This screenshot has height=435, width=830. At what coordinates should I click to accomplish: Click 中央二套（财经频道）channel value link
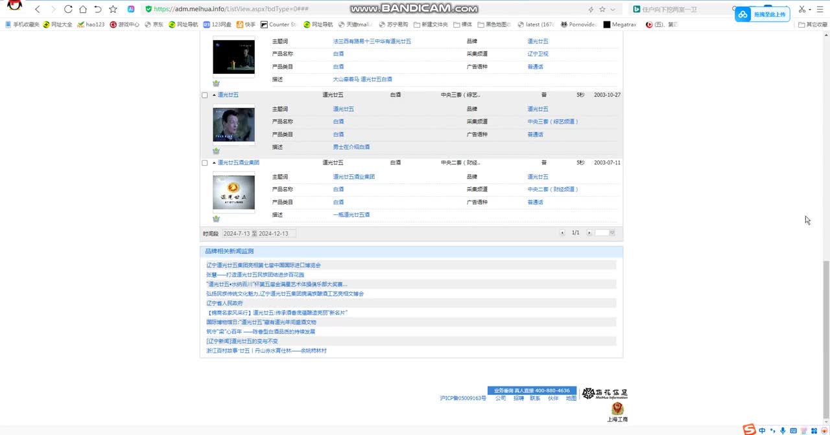[x=552, y=190]
